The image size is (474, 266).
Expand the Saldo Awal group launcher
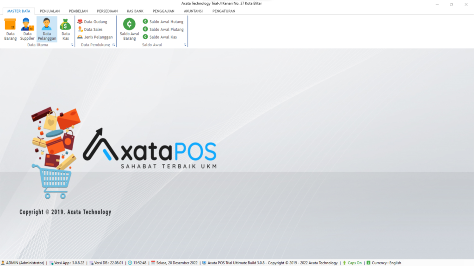coord(185,45)
